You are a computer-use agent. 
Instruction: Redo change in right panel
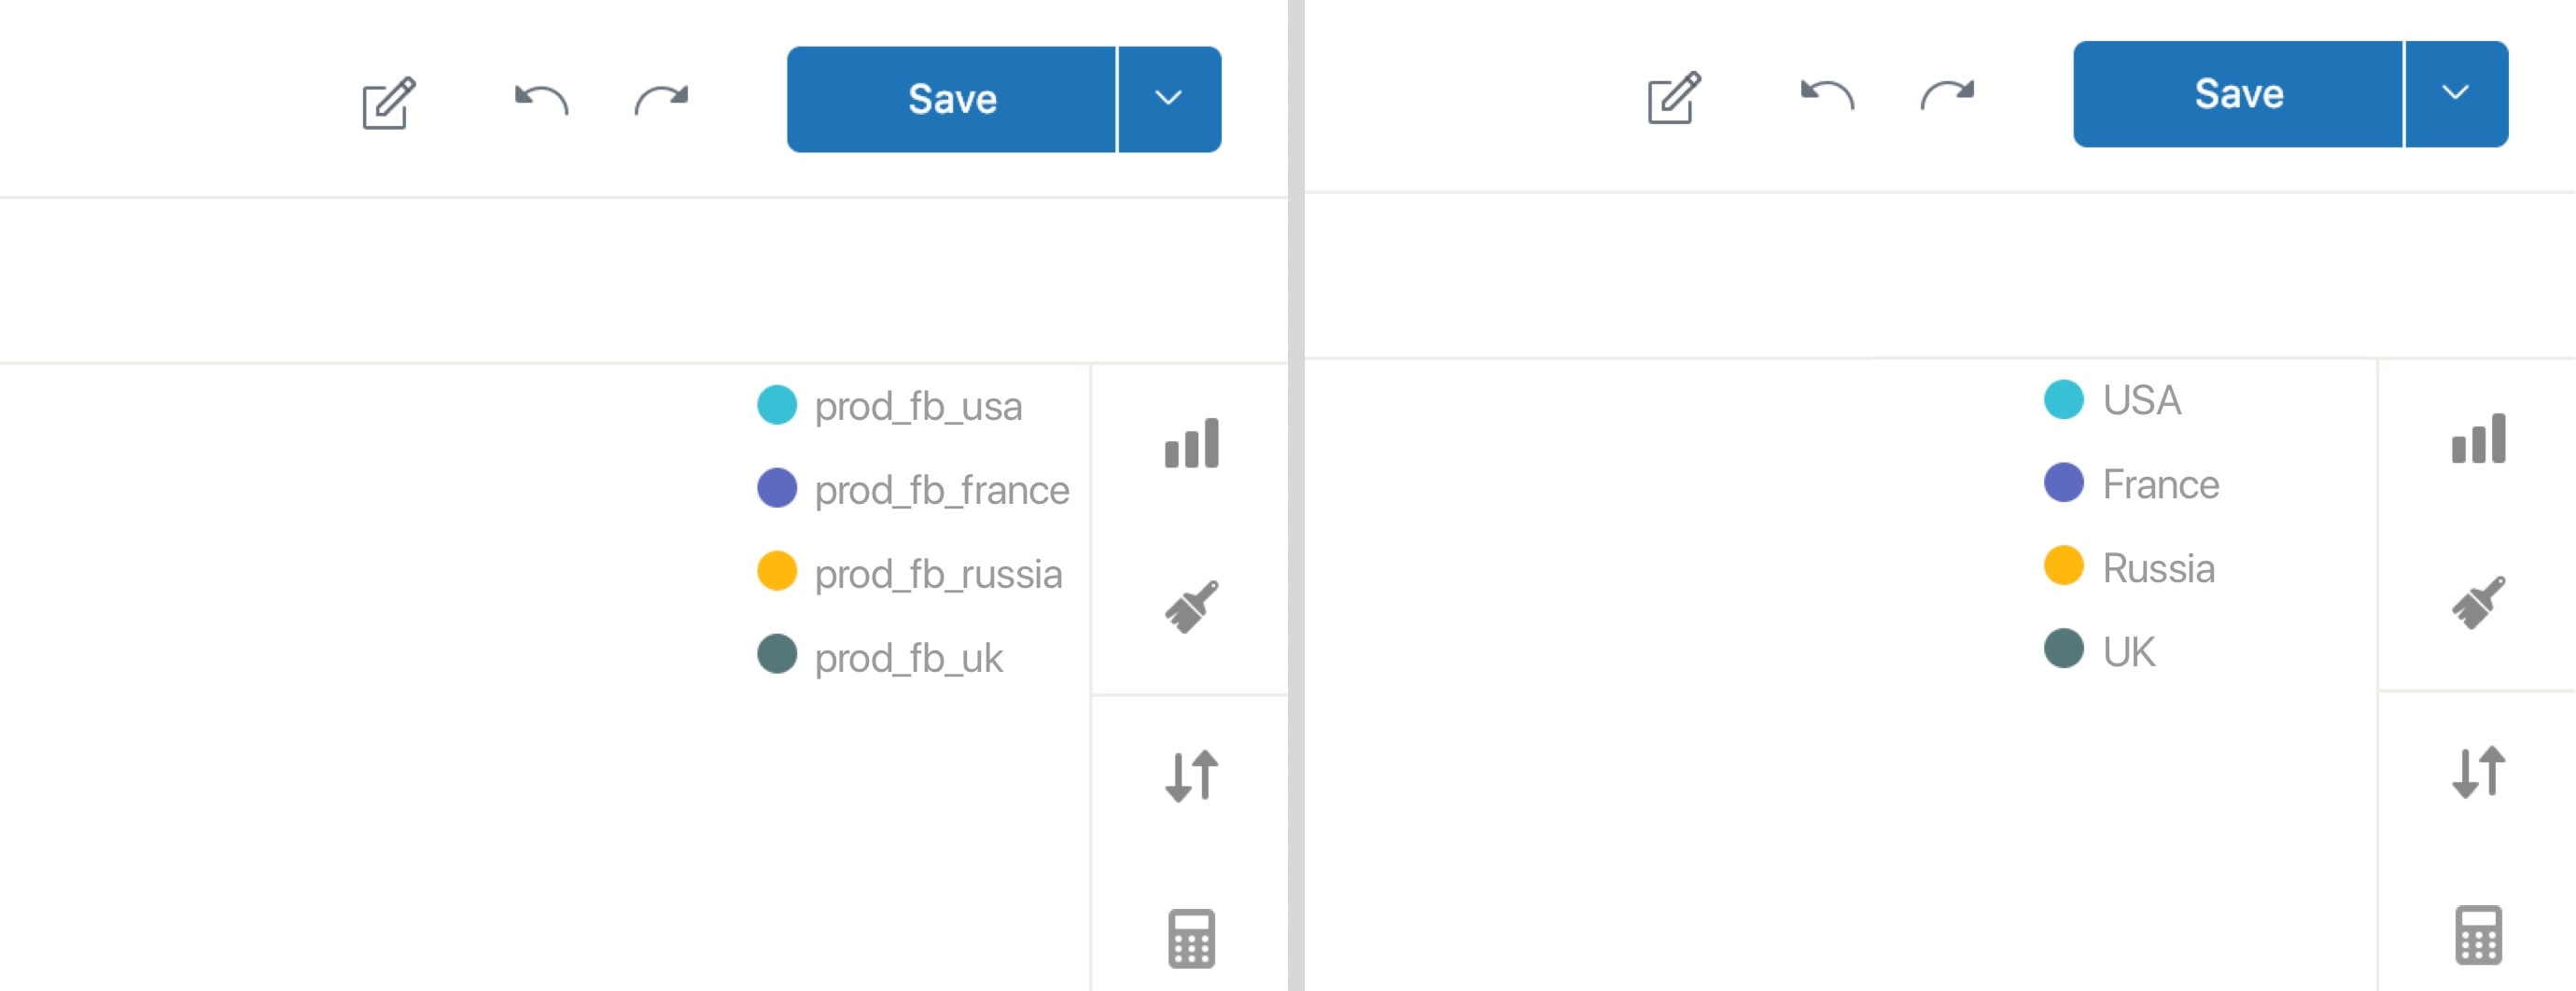point(1948,95)
